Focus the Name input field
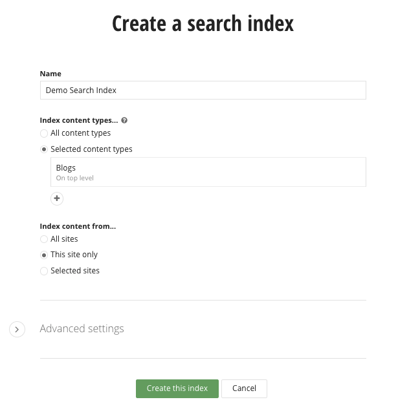This screenshot has height=413, width=409. [x=203, y=90]
